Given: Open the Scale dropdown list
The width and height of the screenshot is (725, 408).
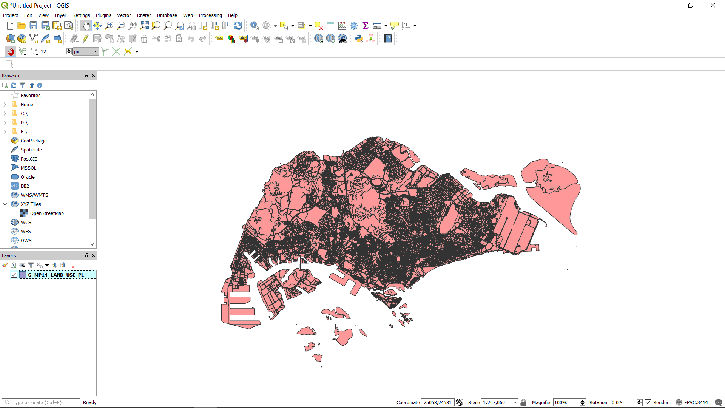Looking at the screenshot, I should point(515,402).
